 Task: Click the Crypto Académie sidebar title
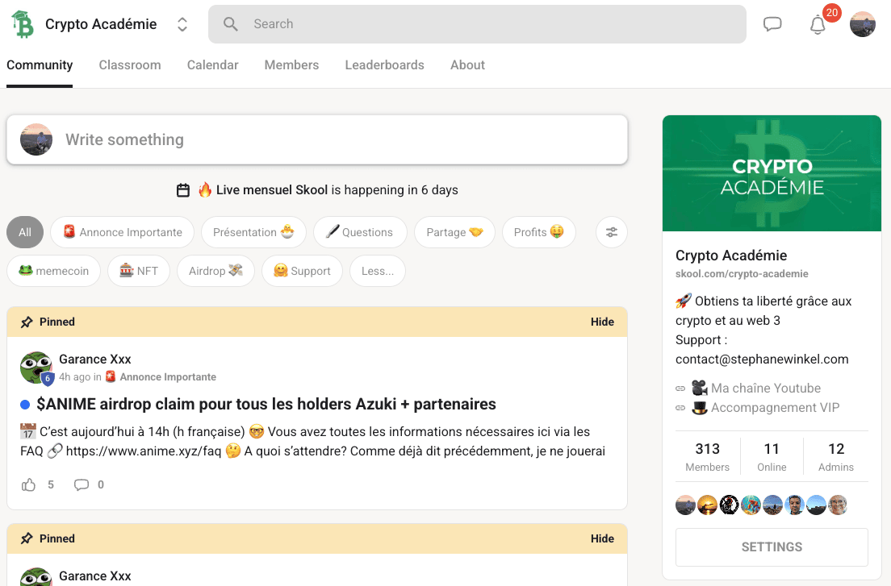pyautogui.click(x=730, y=256)
